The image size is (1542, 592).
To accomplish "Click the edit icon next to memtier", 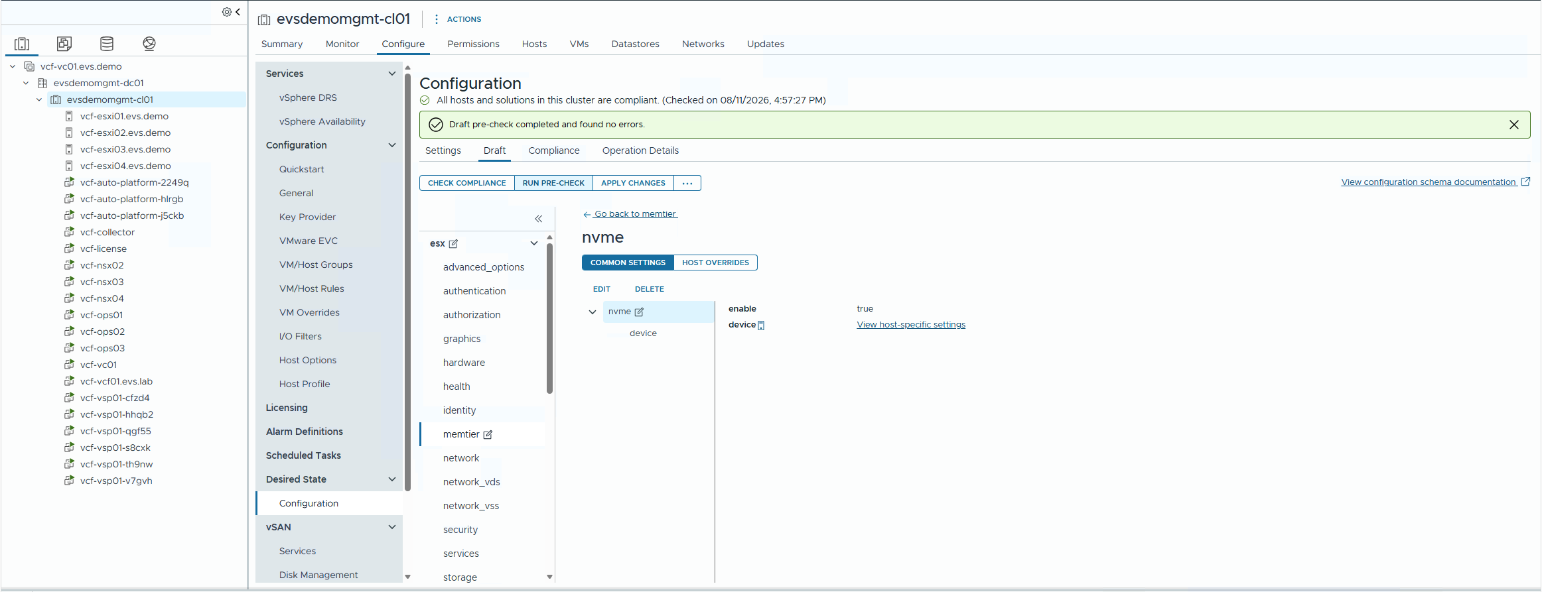I will (x=488, y=435).
